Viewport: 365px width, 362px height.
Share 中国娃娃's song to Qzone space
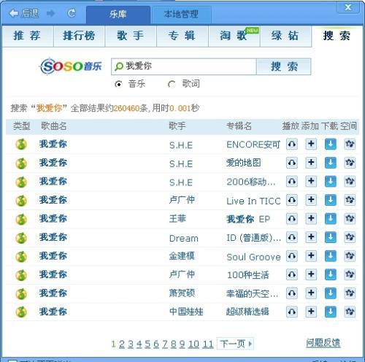point(350,312)
